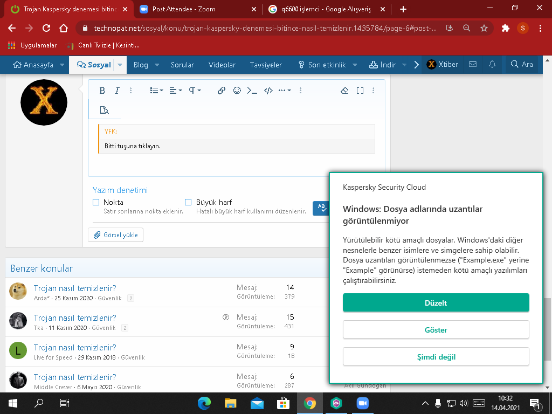Enable the Nokta checkbox

click(x=96, y=202)
